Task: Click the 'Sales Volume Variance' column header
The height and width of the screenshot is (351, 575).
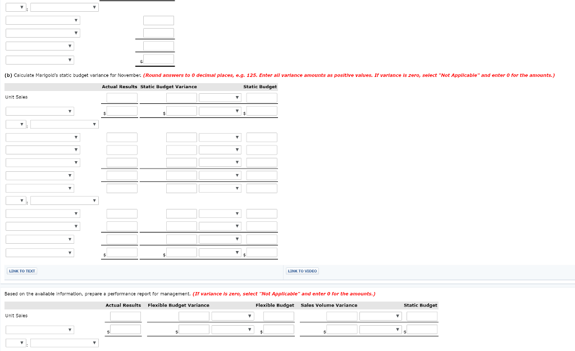Action: (x=329, y=305)
